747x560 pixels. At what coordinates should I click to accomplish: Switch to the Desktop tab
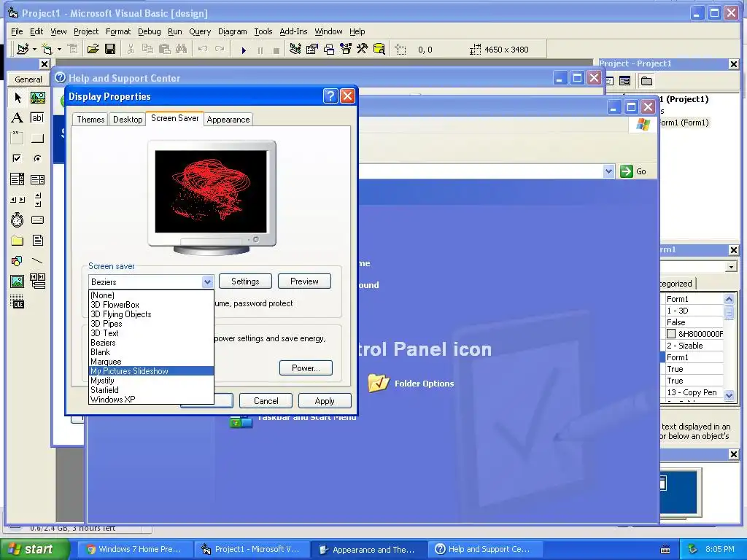pos(128,120)
